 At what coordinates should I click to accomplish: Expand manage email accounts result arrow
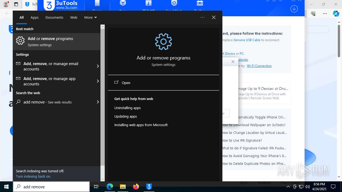point(98,66)
